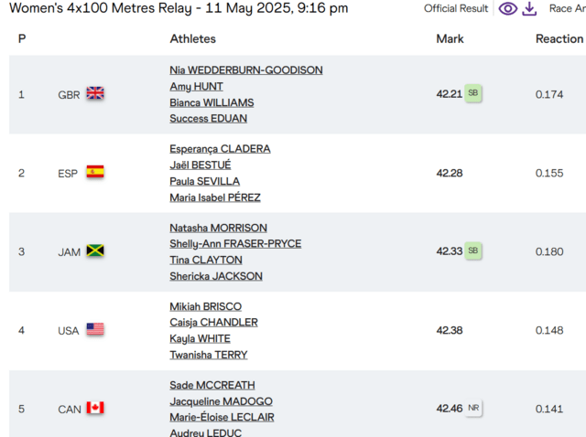Open Amy HUNT athlete profile
The image size is (586, 437).
click(196, 87)
